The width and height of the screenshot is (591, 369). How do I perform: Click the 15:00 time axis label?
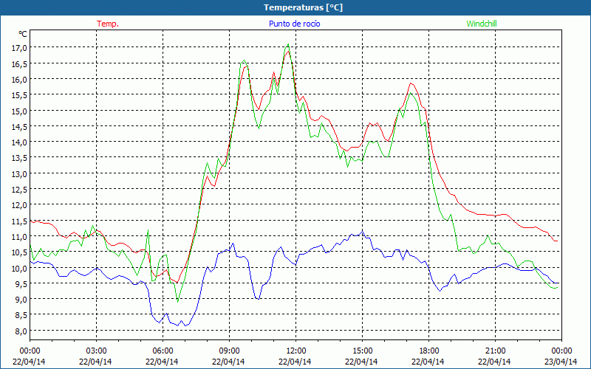(x=362, y=351)
